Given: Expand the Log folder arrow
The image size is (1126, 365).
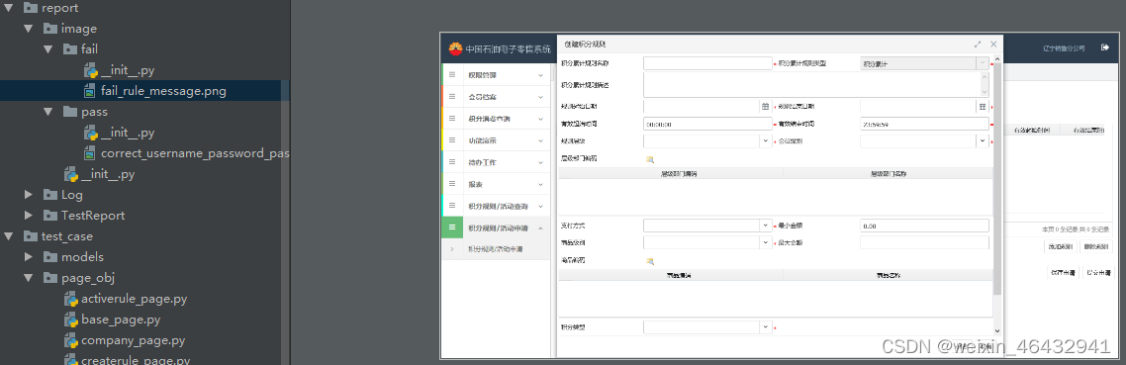Looking at the screenshot, I should (x=29, y=195).
